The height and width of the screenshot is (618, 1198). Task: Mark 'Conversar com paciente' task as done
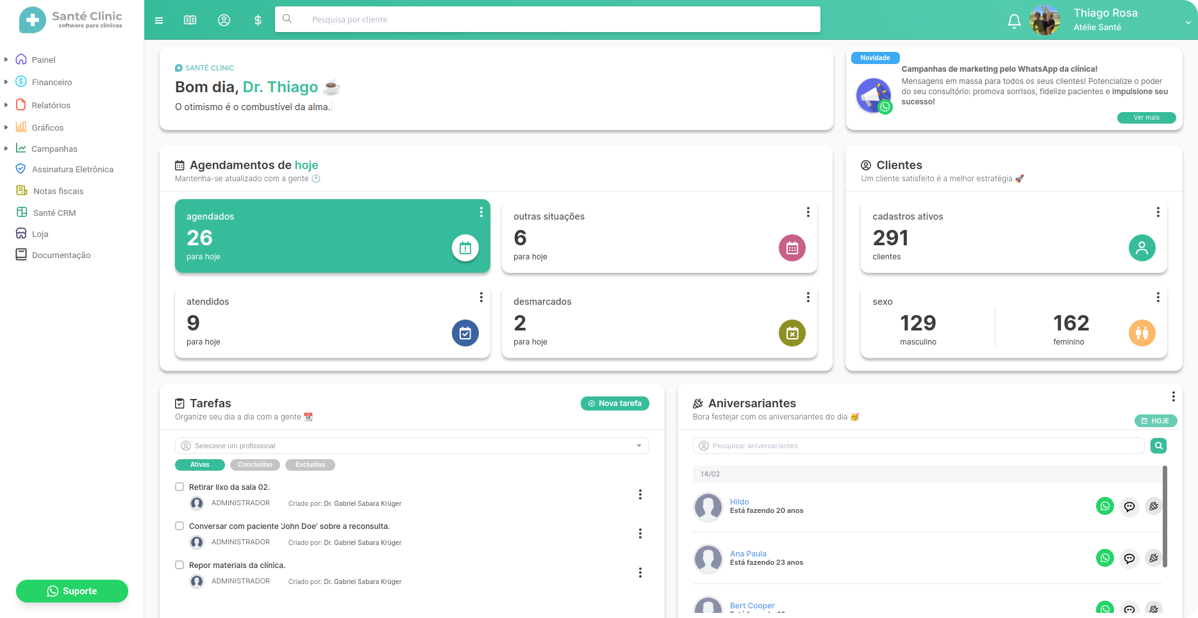pyautogui.click(x=179, y=526)
